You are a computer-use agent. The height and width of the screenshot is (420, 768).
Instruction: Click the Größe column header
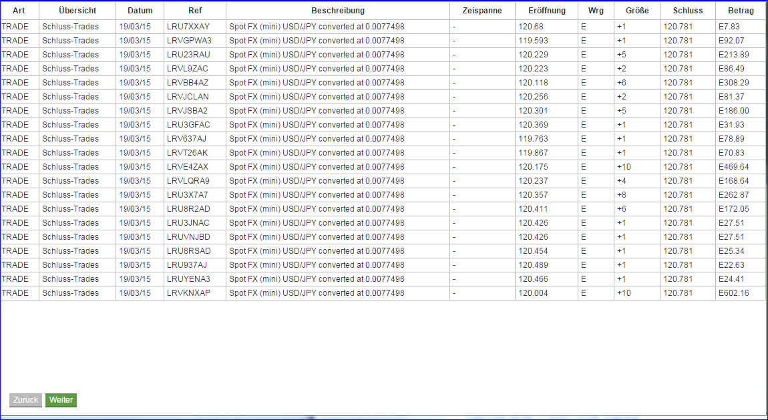click(636, 10)
